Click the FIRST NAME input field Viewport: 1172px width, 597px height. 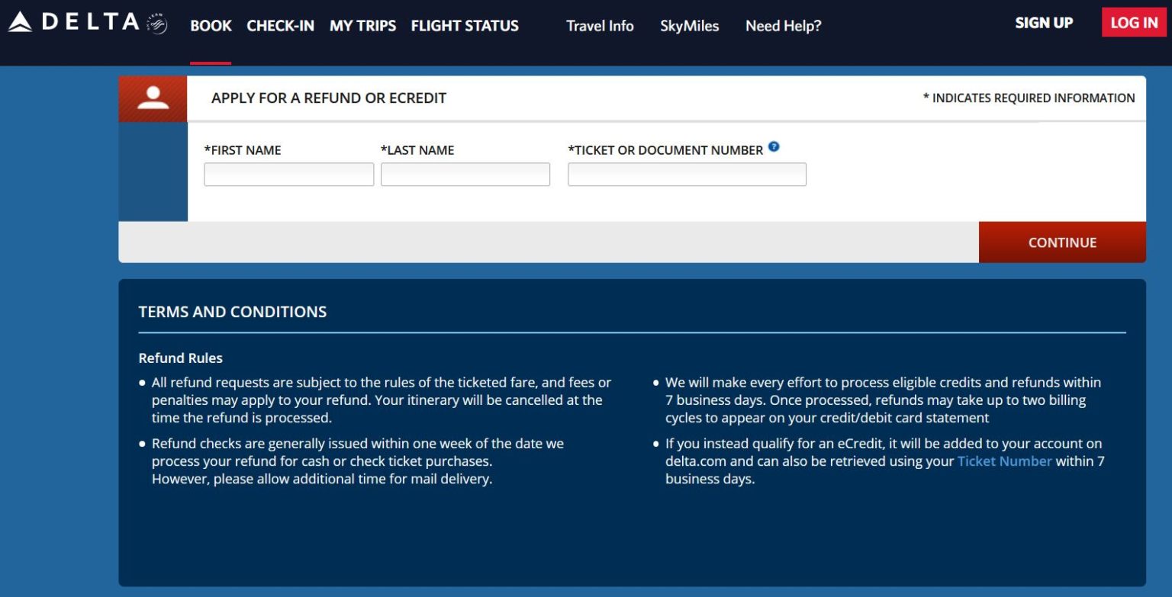tap(288, 174)
